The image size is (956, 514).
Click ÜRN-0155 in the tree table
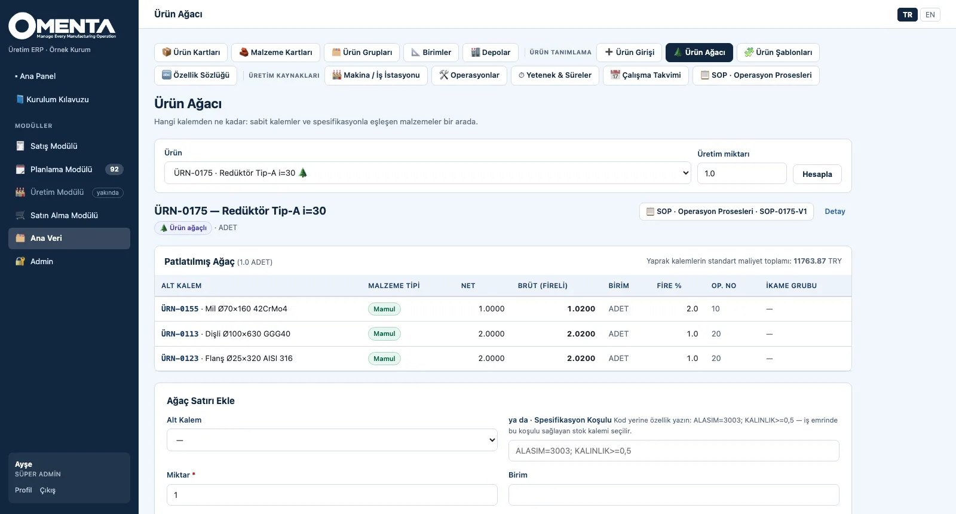point(180,309)
